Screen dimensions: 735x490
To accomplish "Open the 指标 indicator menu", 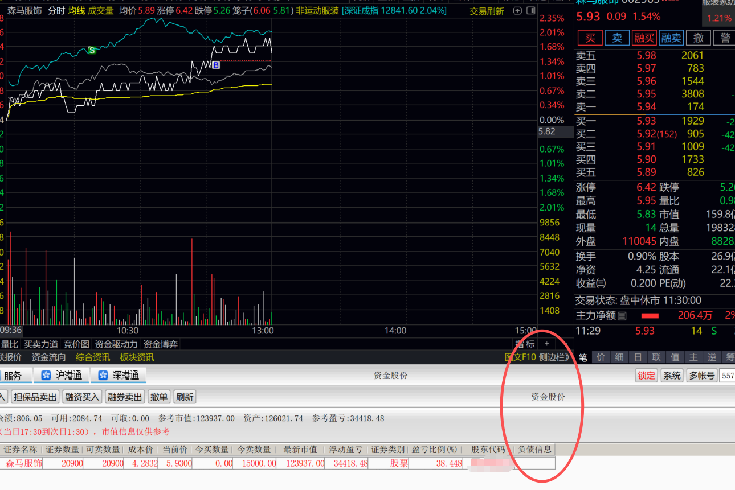I will pos(525,344).
